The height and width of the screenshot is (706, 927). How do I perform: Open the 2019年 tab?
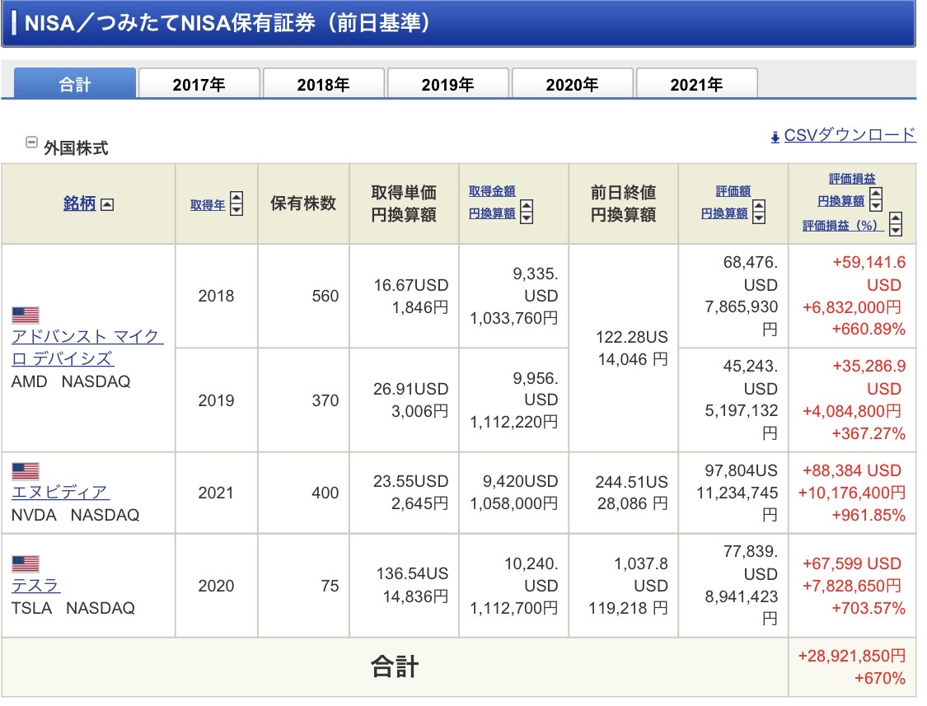(447, 84)
